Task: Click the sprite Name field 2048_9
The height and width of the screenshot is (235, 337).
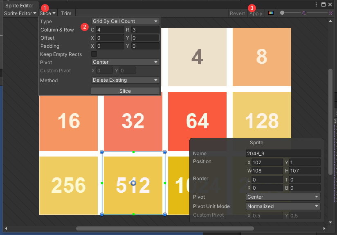Action: click(x=283, y=153)
